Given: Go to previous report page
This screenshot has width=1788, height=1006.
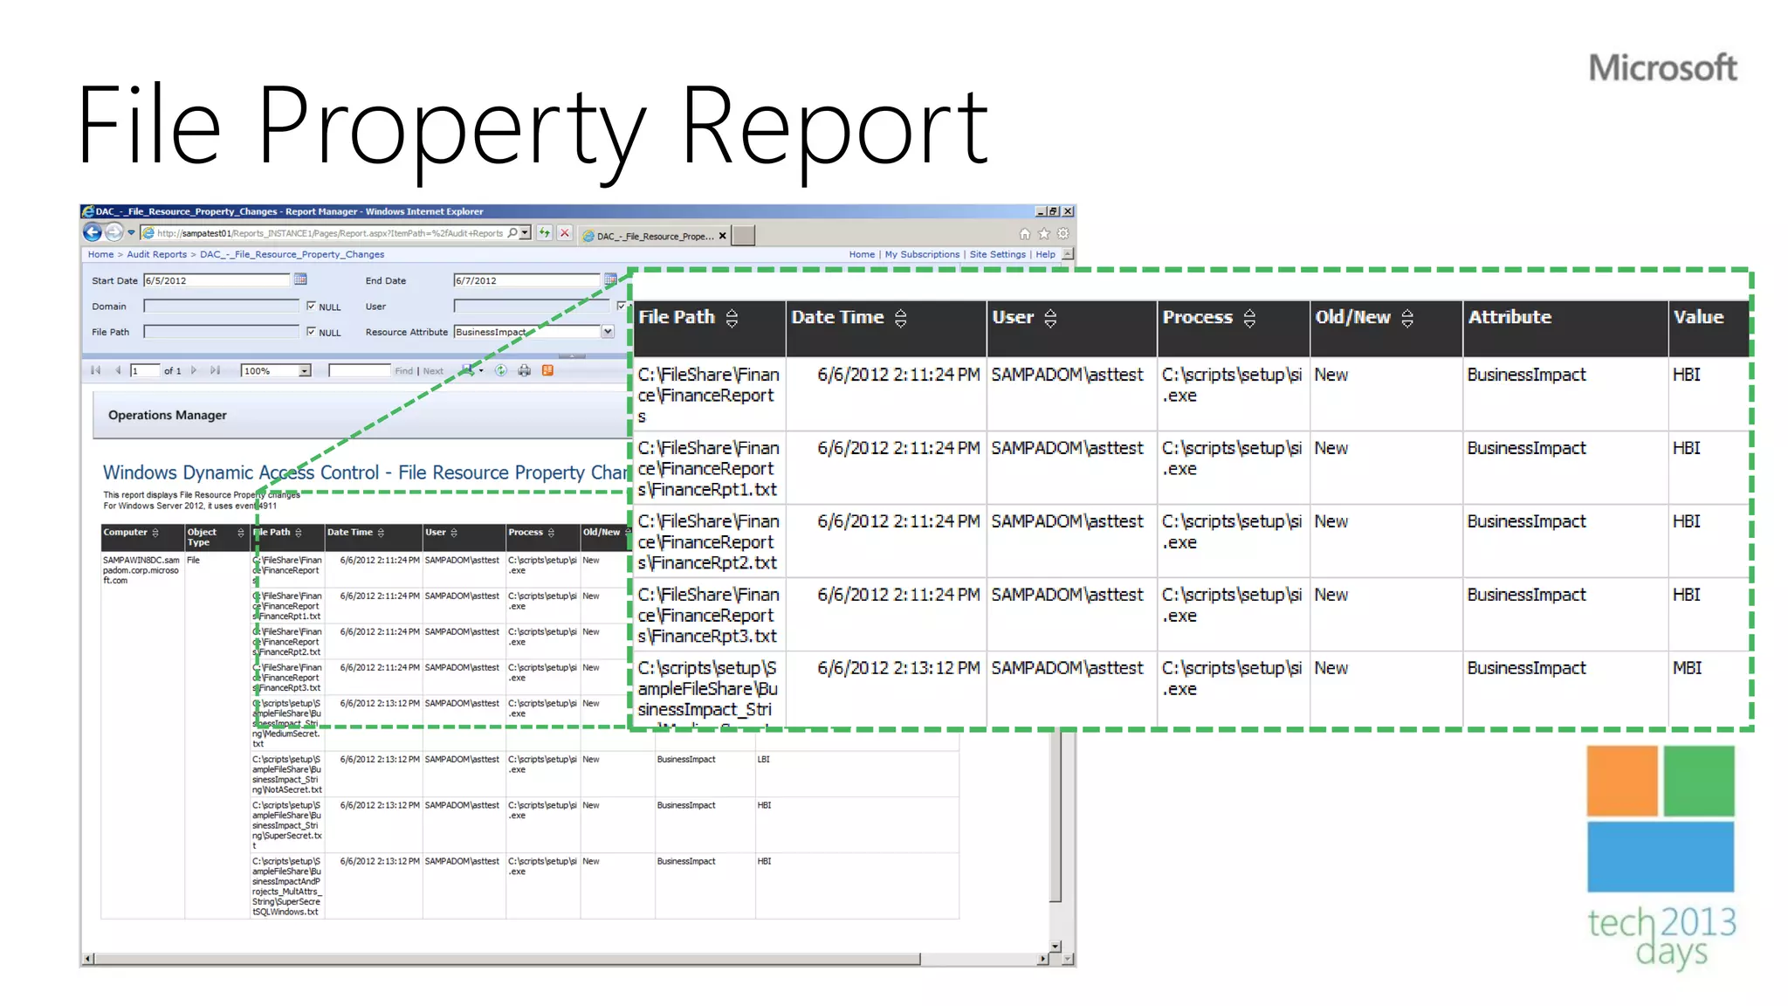Looking at the screenshot, I should [x=118, y=370].
